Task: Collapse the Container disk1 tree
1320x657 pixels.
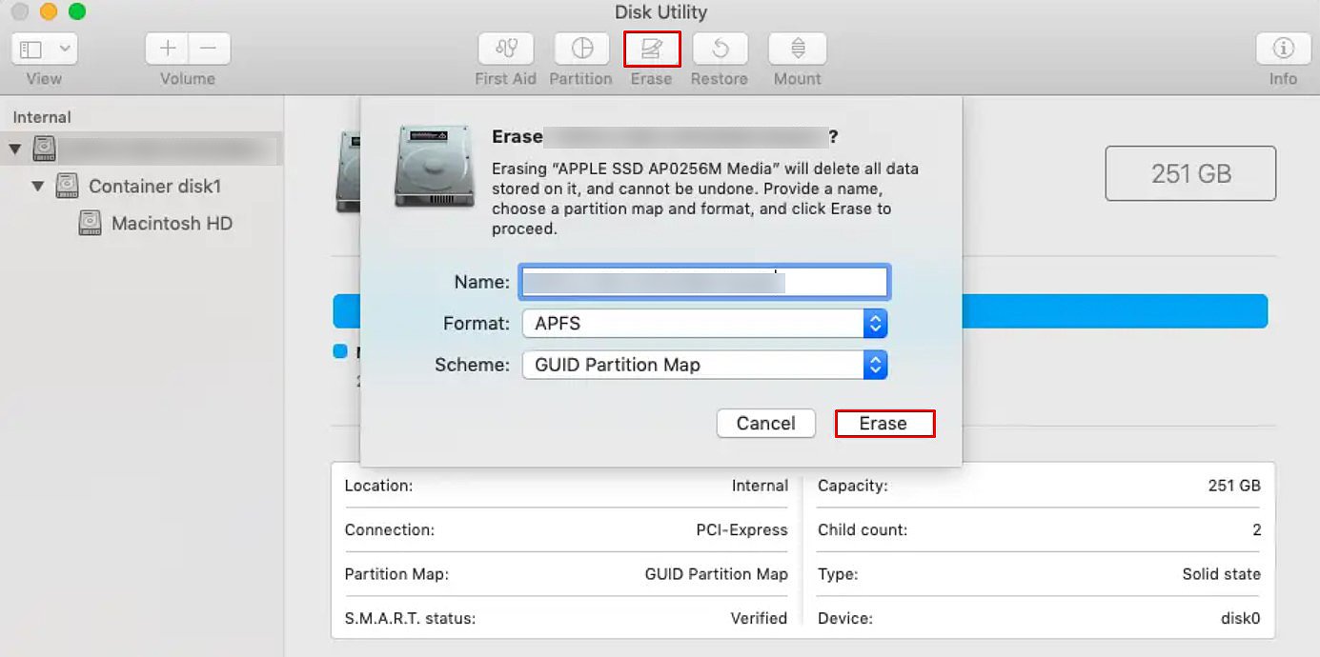Action: [38, 187]
